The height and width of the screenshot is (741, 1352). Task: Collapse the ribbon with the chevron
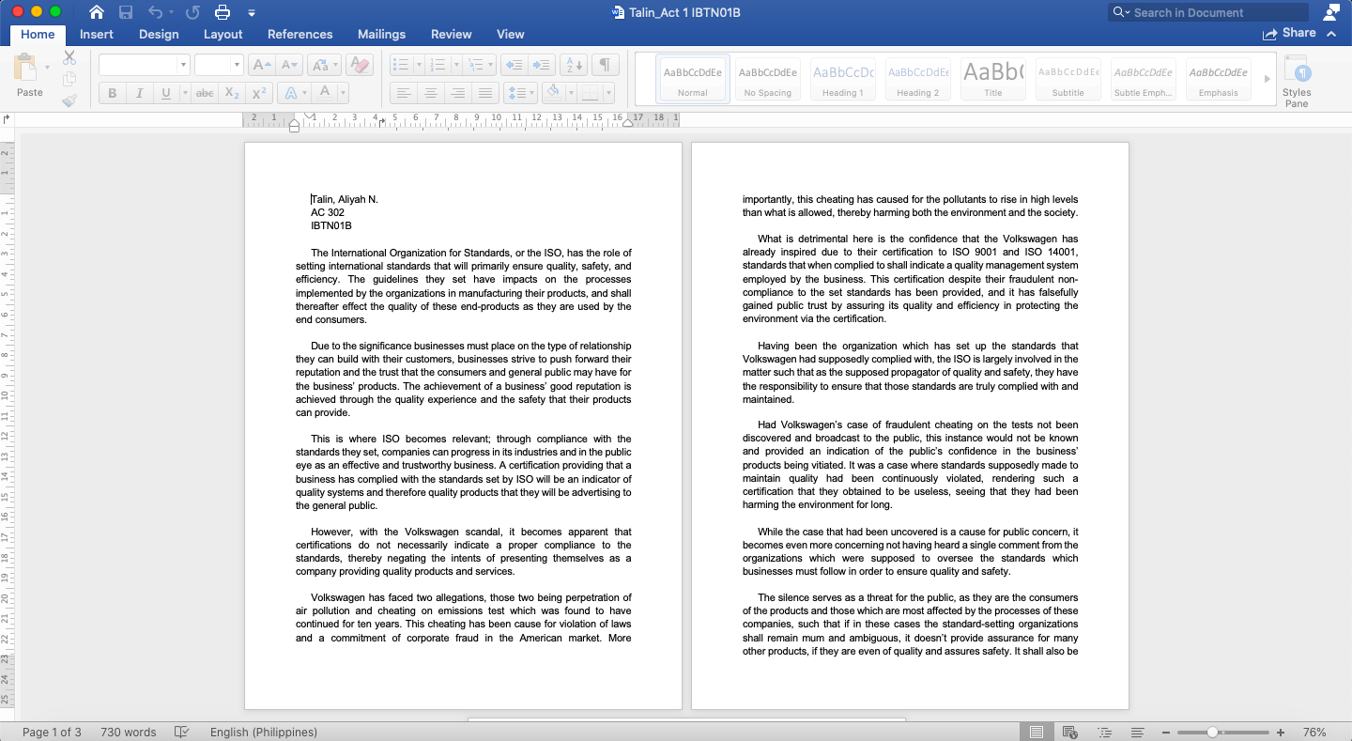pyautogui.click(x=1331, y=34)
